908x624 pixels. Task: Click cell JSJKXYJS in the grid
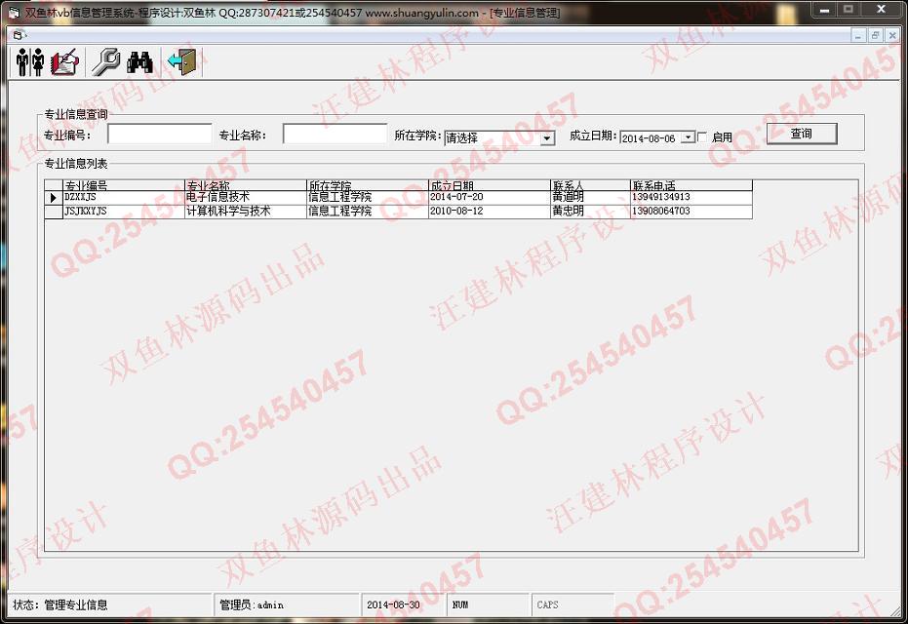click(123, 212)
